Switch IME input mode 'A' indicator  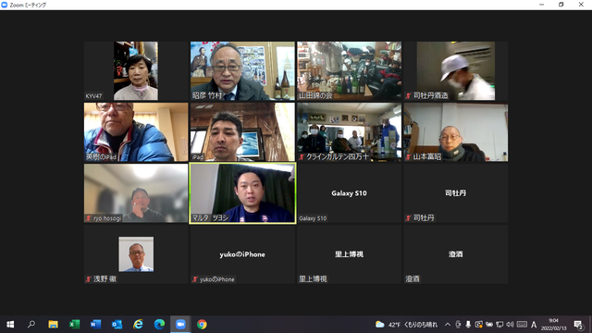[x=534, y=325]
